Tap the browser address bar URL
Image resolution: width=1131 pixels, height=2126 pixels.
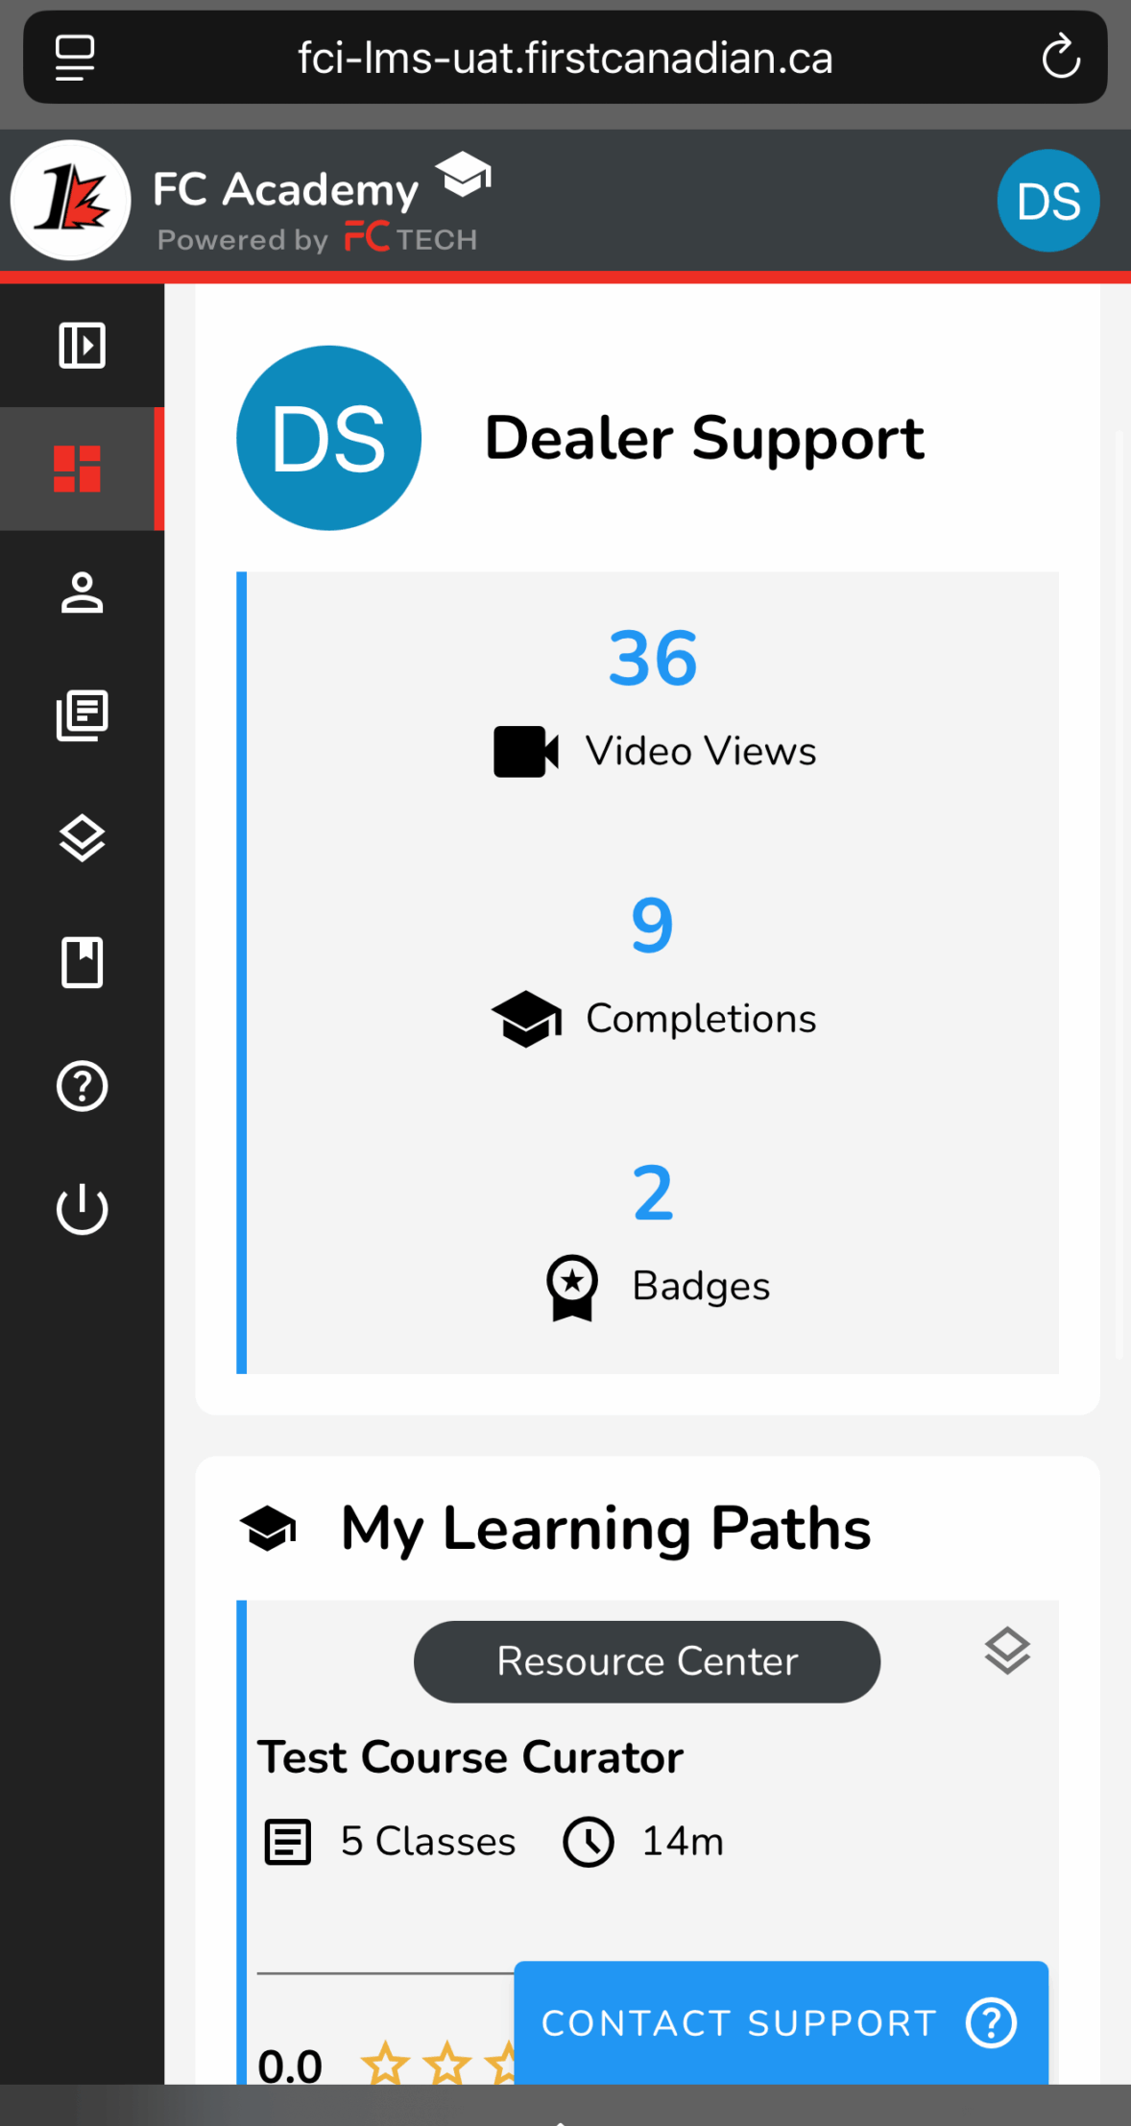pyautogui.click(x=565, y=59)
